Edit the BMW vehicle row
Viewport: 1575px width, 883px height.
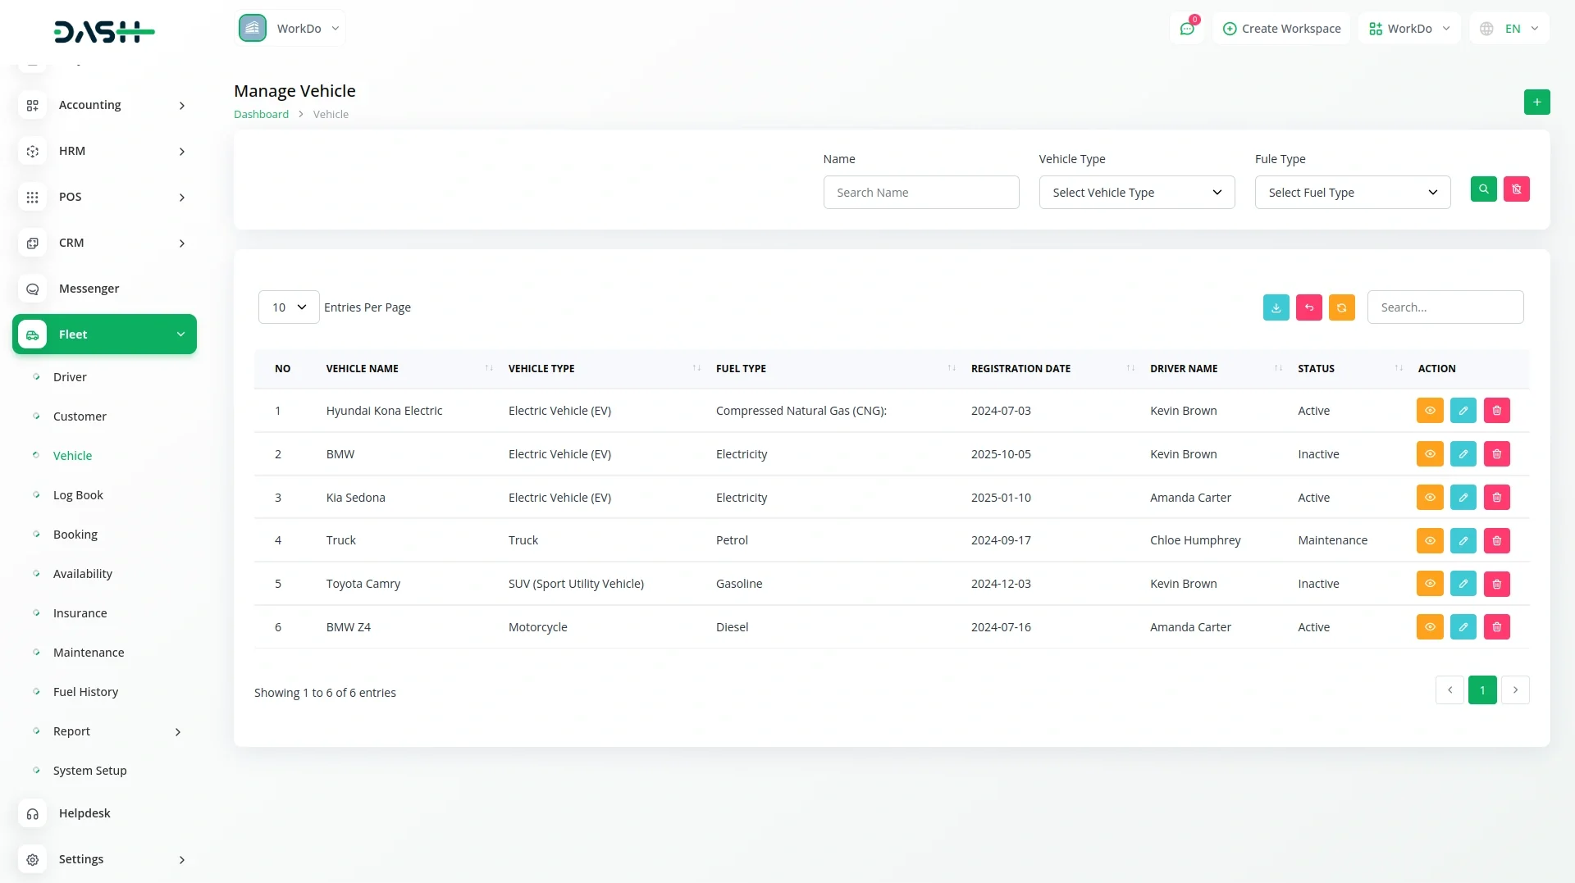1463,454
